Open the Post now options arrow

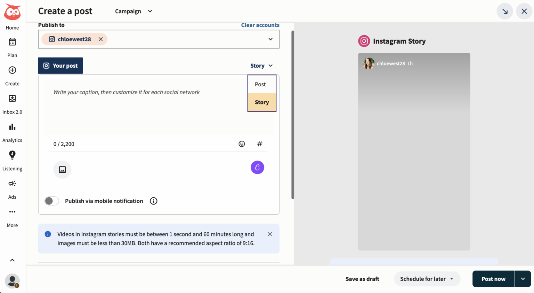523,279
